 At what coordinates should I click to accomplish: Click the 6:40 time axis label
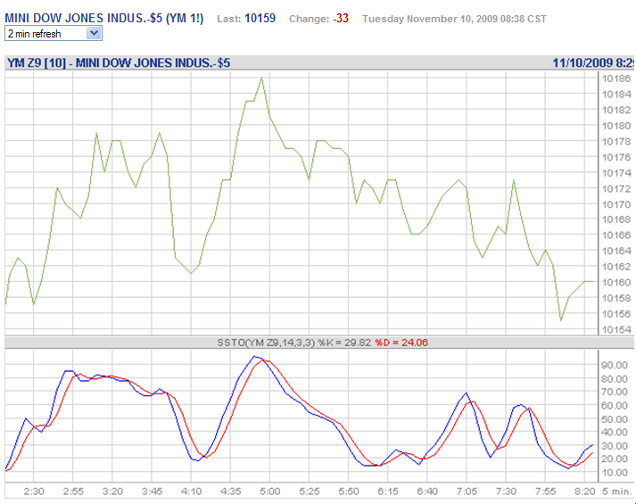coord(427,492)
